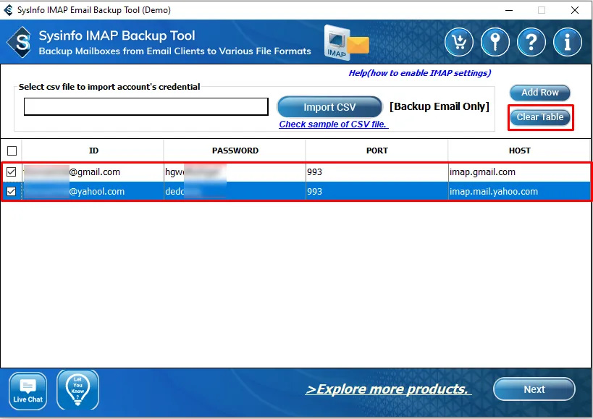Screen dimensions: 593x419
Task: Toggle the select-all checkbox in table header
Action: point(11,151)
